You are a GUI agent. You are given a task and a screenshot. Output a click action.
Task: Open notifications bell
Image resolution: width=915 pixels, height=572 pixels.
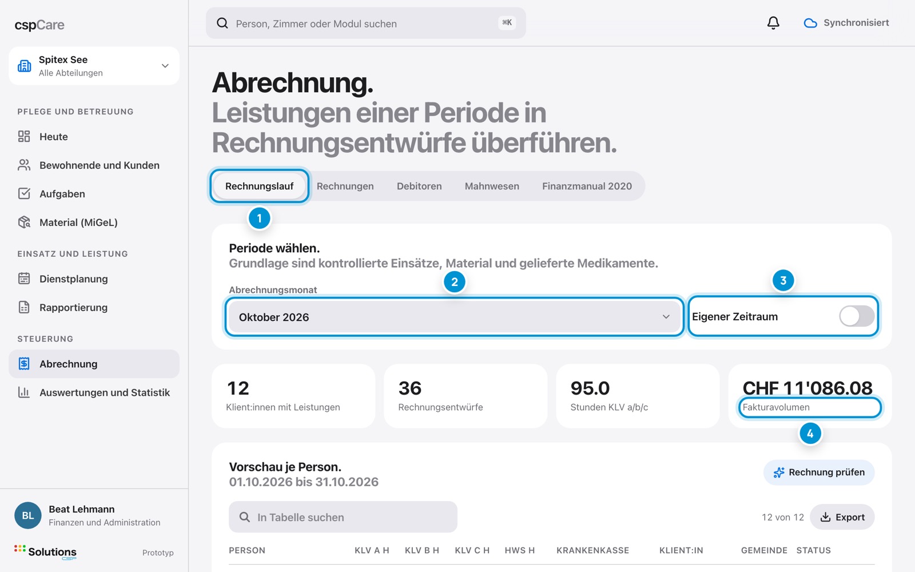tap(773, 23)
